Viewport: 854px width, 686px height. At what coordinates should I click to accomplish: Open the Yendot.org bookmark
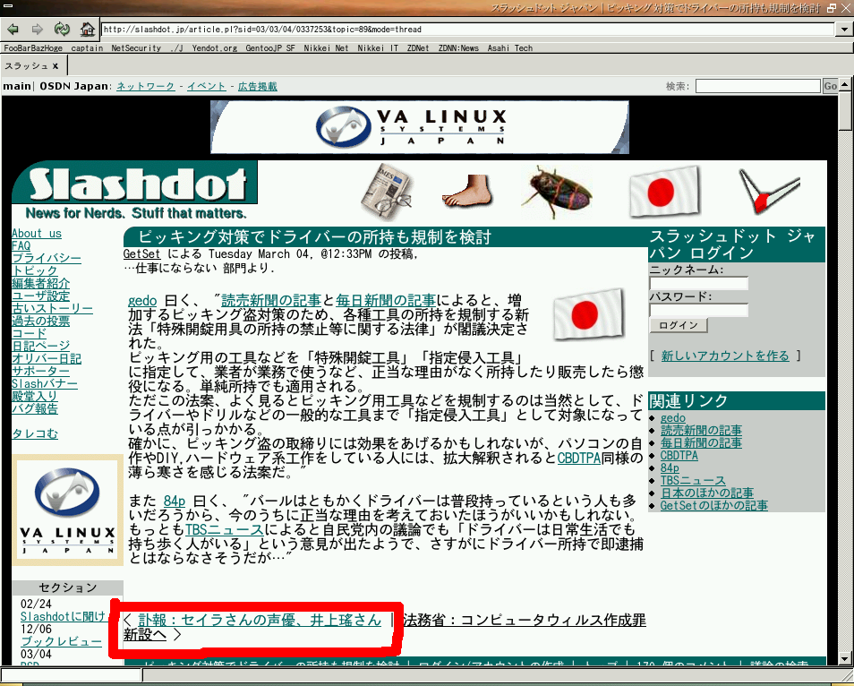[215, 48]
